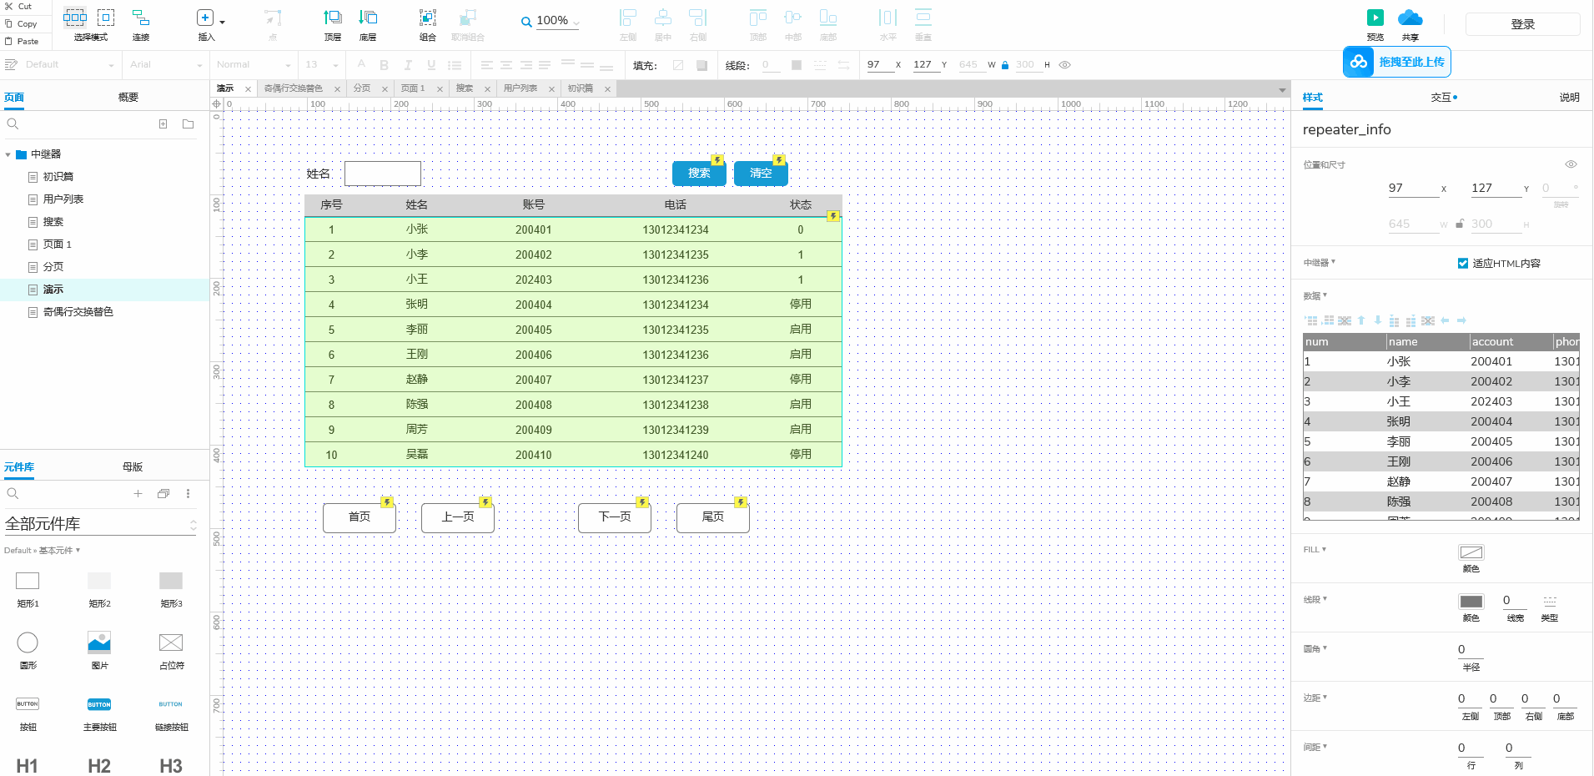The image size is (1594, 776).
Task: Add a widget library with plus icon
Action: pos(138,493)
